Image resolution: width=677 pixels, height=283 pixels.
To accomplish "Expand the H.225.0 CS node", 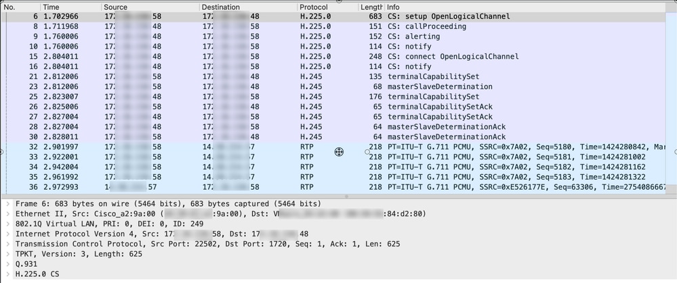I will click(7, 274).
